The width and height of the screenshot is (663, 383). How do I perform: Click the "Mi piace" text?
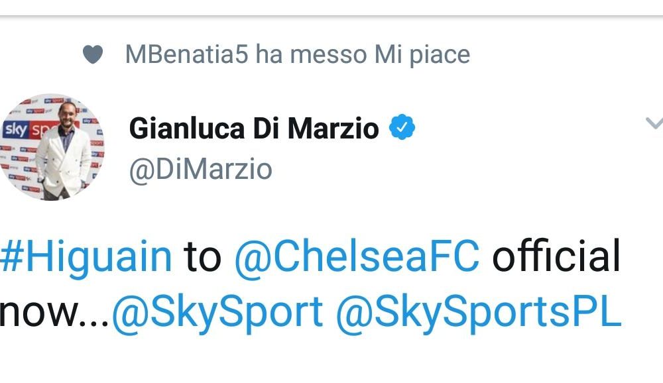click(422, 54)
